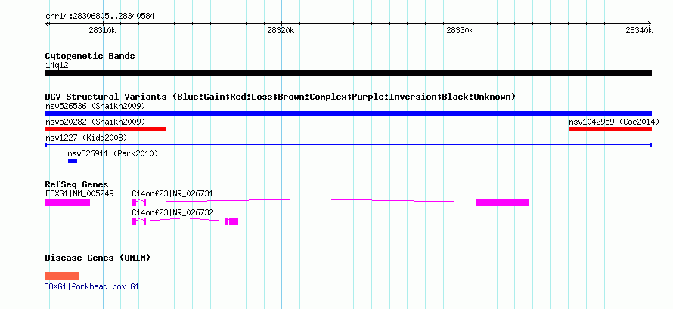Open the nsv1227 (Kidd2008) variant label

coord(86,138)
